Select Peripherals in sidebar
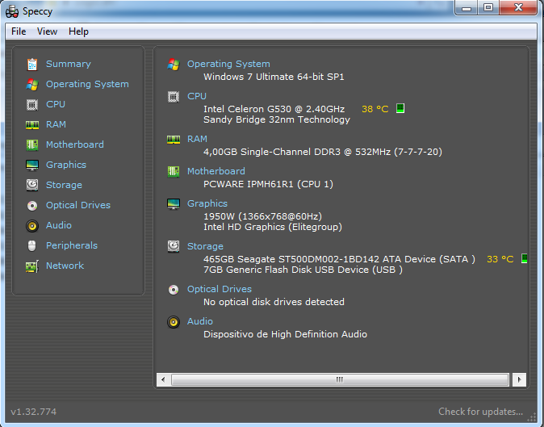544x427 pixels. click(x=72, y=245)
